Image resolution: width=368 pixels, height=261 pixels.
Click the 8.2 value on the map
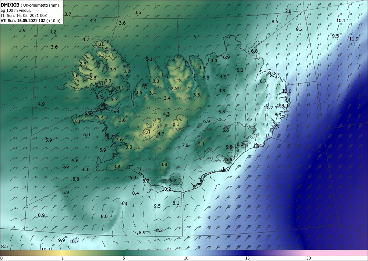(x=159, y=230)
